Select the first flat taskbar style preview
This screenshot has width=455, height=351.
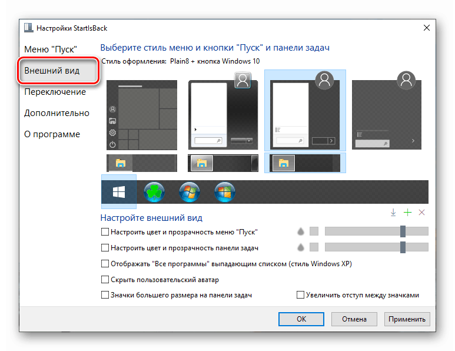tap(142, 163)
